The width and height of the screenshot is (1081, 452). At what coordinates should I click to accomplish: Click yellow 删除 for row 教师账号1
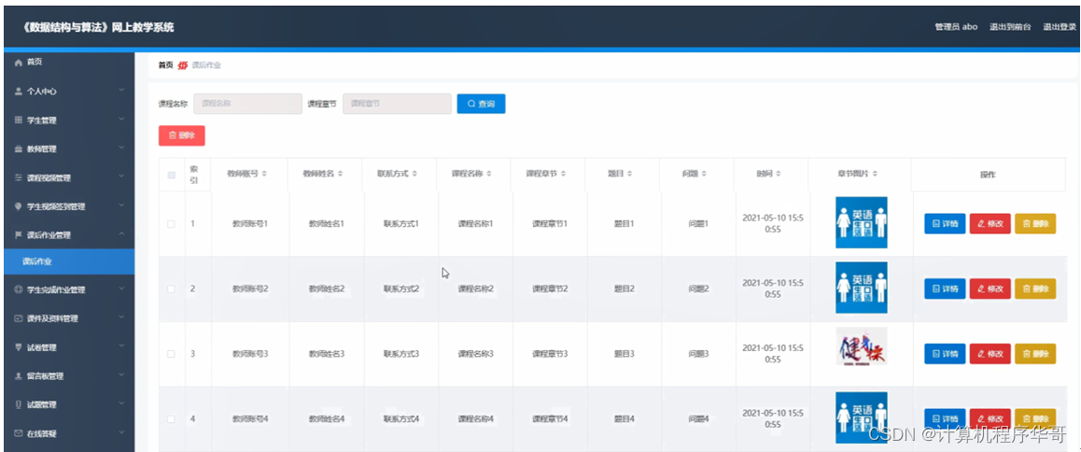pyautogui.click(x=1035, y=223)
